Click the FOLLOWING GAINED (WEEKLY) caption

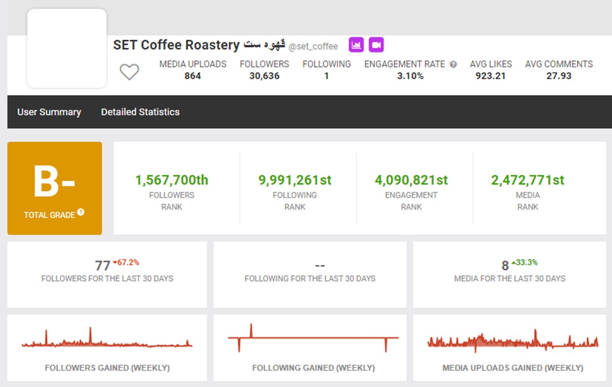pos(314,368)
